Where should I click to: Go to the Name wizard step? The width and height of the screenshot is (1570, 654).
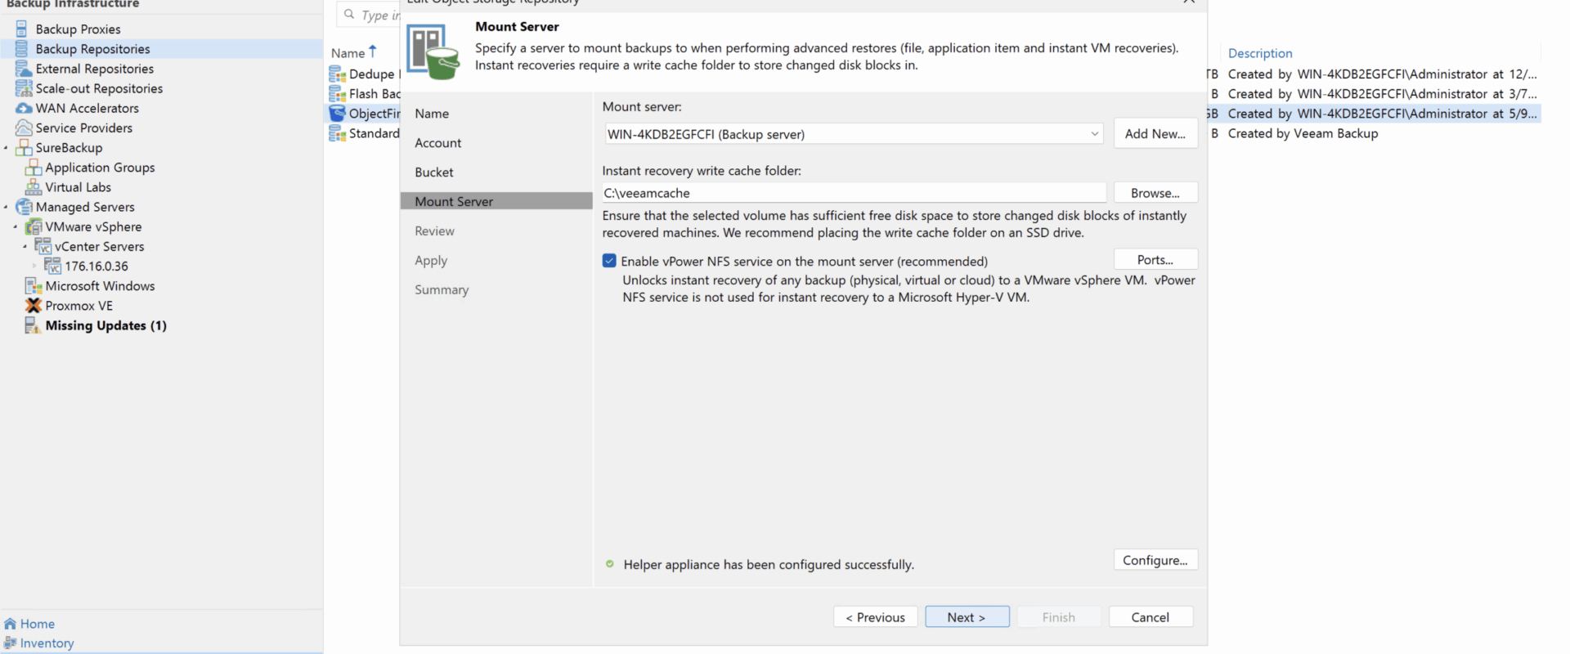pos(432,113)
